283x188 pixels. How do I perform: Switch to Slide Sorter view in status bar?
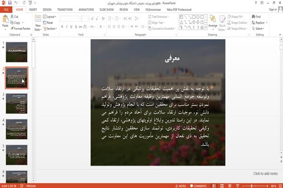[222, 186]
